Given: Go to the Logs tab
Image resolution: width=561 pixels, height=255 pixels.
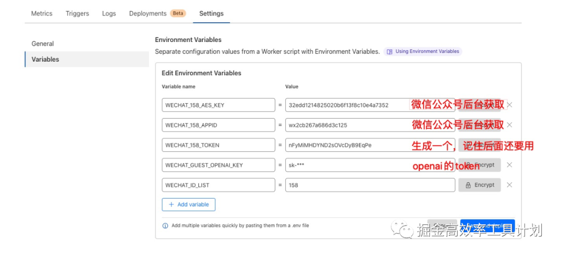Looking at the screenshot, I should (x=109, y=13).
